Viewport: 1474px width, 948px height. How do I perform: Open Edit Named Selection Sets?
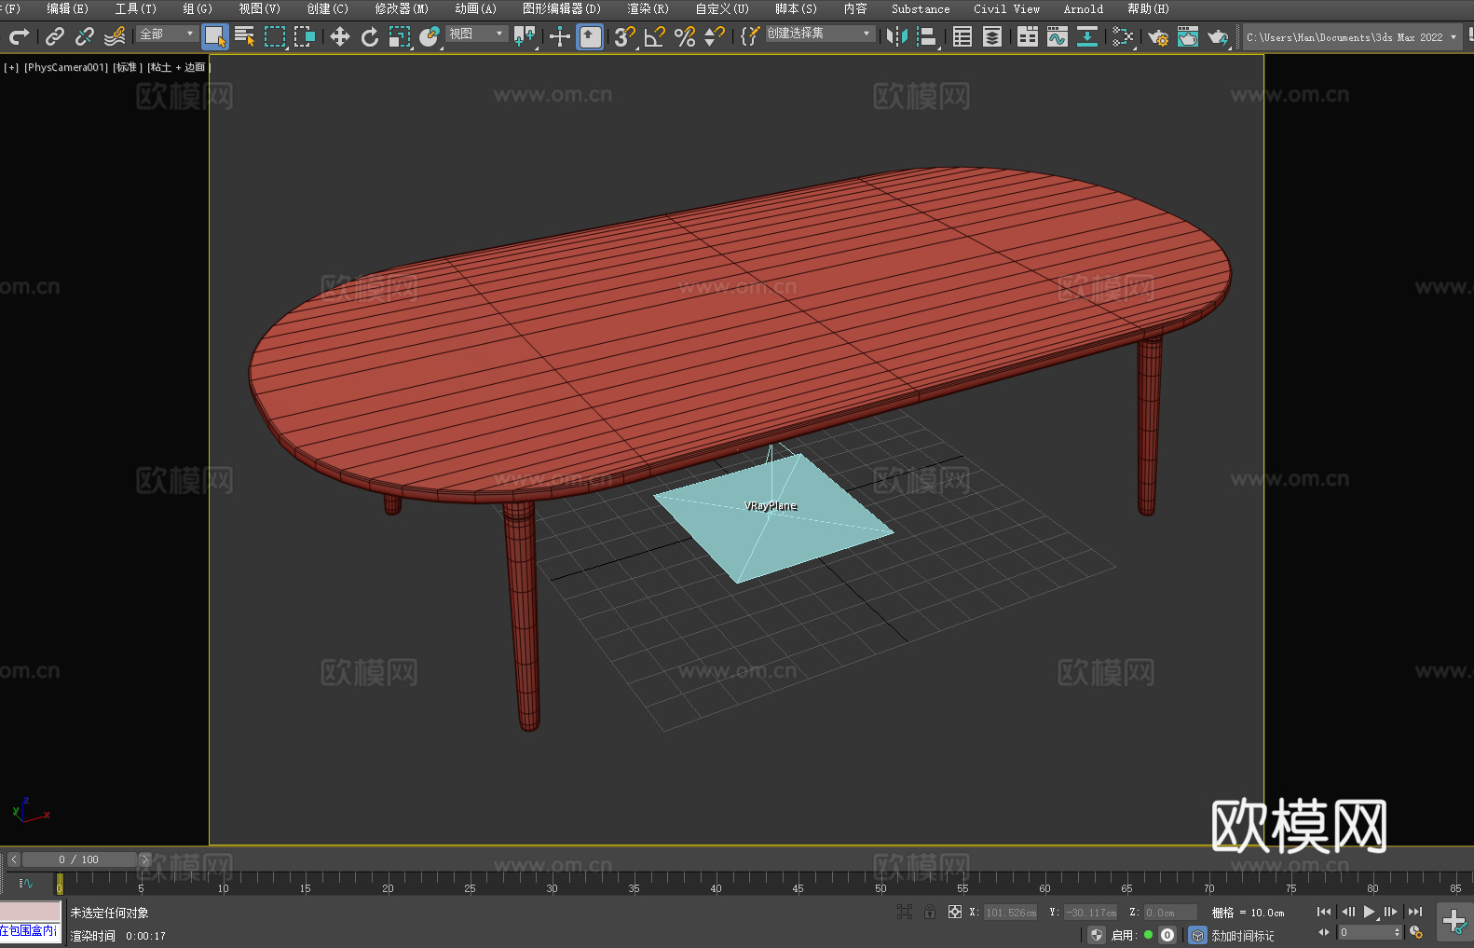click(749, 36)
